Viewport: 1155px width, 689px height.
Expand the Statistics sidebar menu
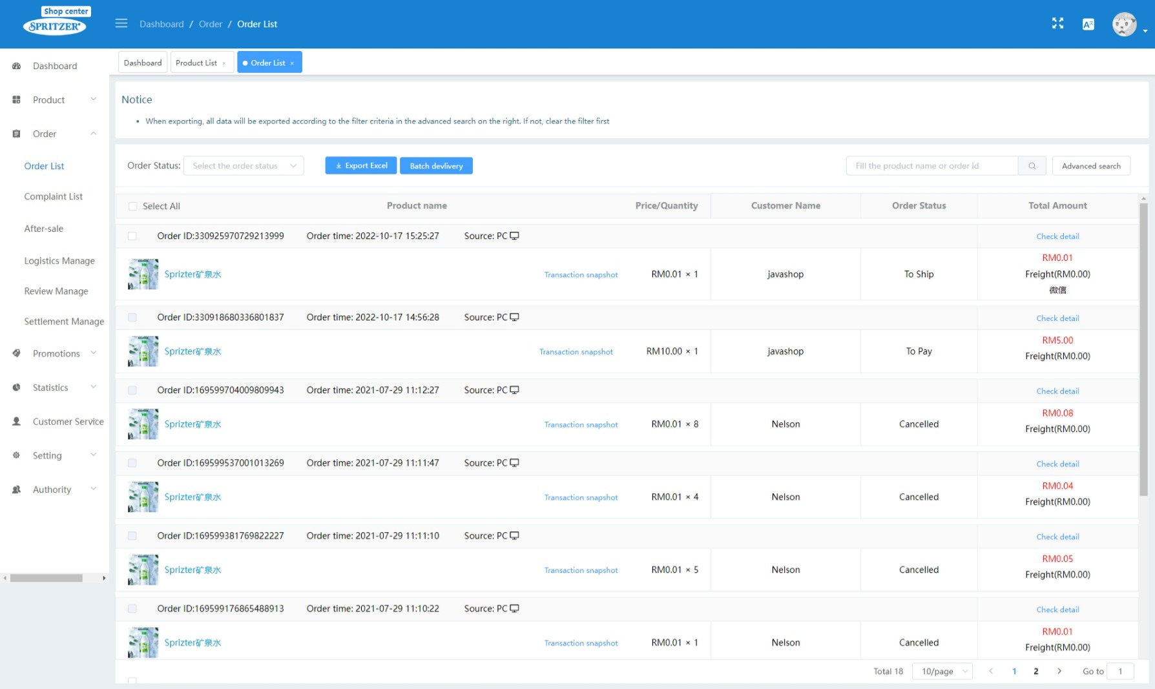[x=94, y=387]
